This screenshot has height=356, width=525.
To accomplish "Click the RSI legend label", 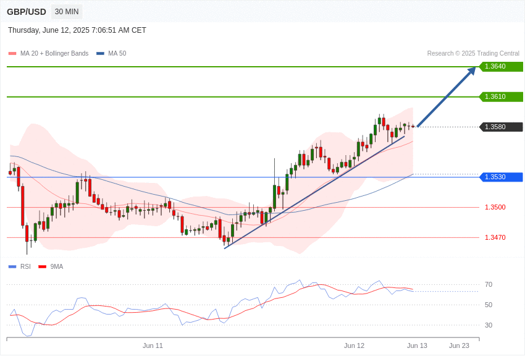I will tap(25, 267).
